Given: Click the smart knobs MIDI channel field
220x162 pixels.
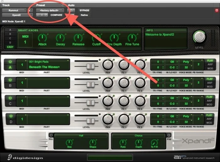Looking at the screenshot, I should pyautogui.click(x=25, y=40).
